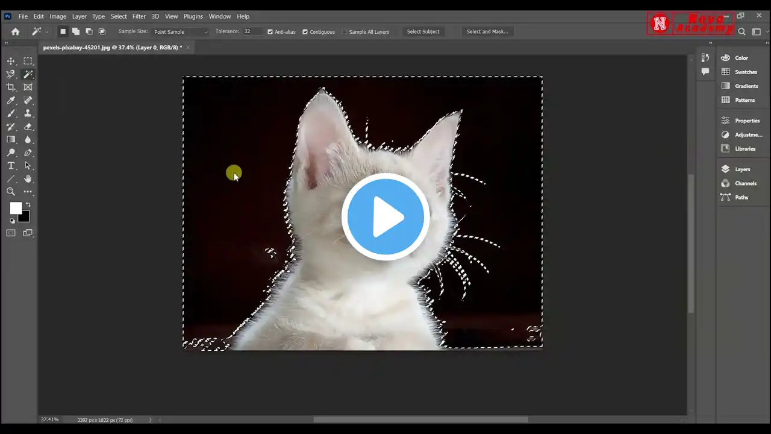771x434 pixels.
Task: Click the Tolerance value field
Action: pos(252,31)
